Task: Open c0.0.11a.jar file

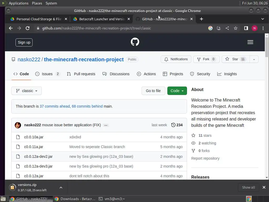Action: [34, 147]
